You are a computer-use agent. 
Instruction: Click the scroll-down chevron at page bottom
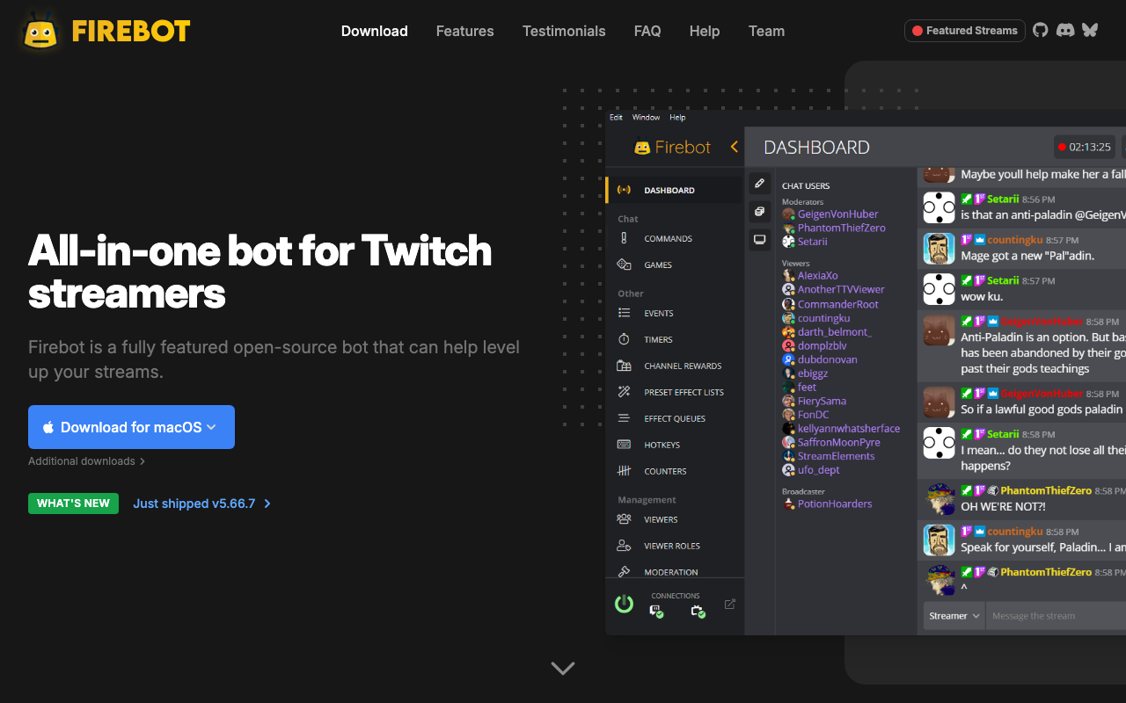click(563, 669)
